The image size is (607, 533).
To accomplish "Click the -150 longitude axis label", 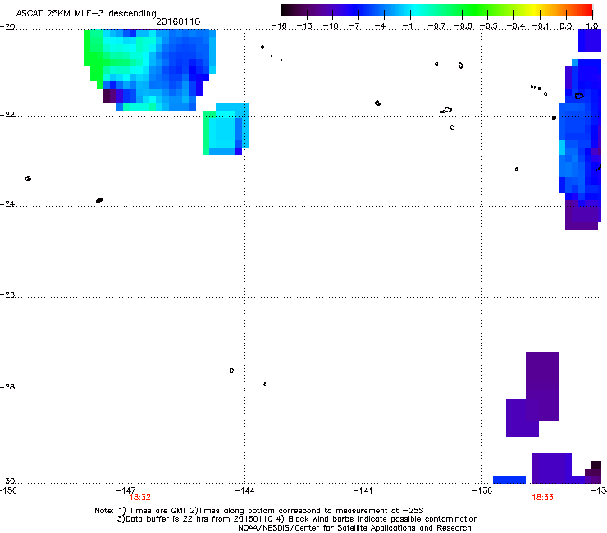I will [8, 490].
